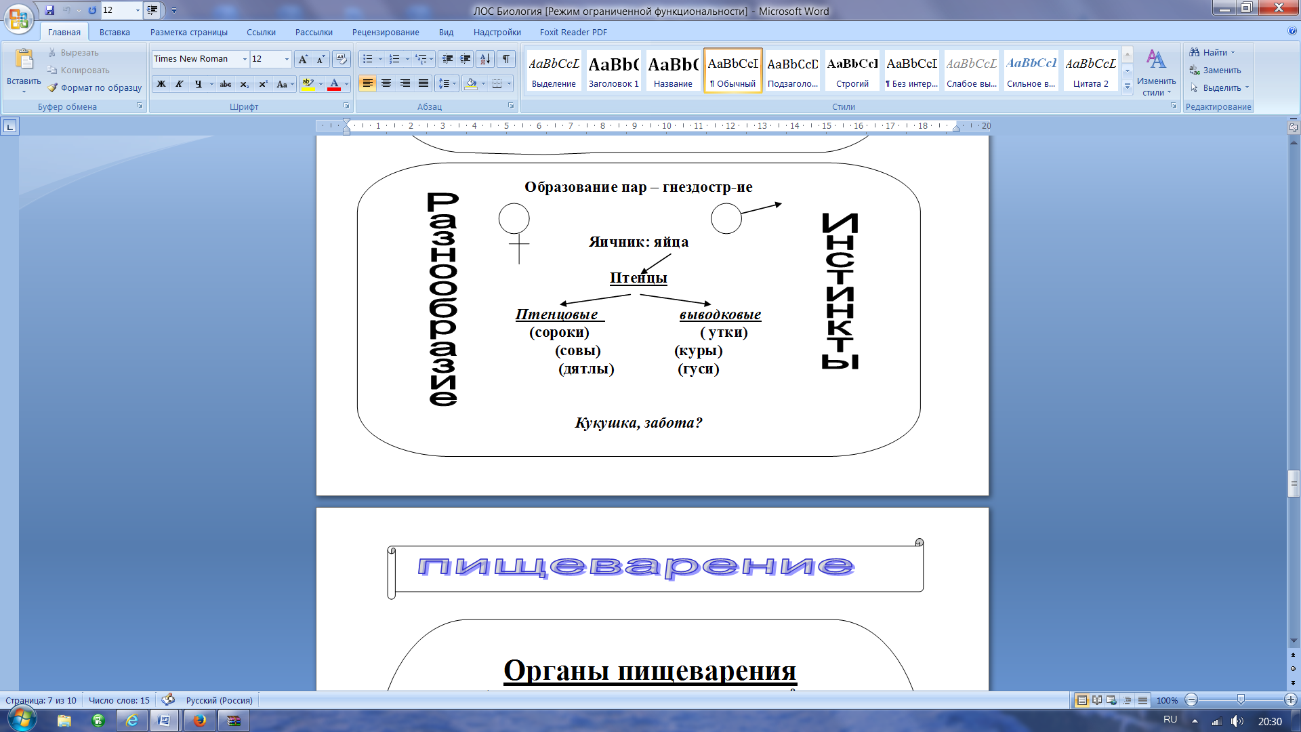Click the Font color icon
The width and height of the screenshot is (1301, 732).
(x=335, y=83)
